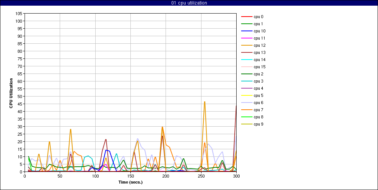Click the 105 y-axis tick label

[19, 14]
